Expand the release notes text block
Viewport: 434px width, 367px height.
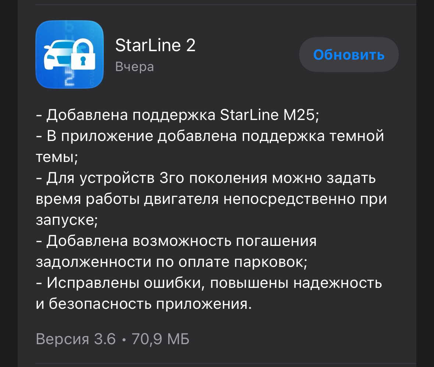tap(211, 209)
